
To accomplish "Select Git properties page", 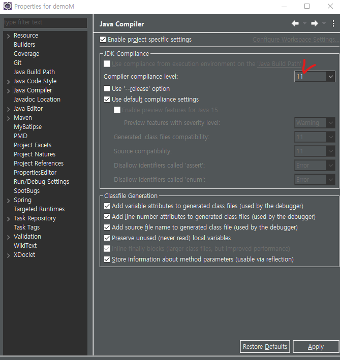I will pos(17,62).
